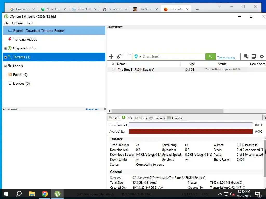Image resolution: width=266 pixels, height=199 pixels.
Task: Close the sidebar advertisement panel
Action: click(x=105, y=109)
